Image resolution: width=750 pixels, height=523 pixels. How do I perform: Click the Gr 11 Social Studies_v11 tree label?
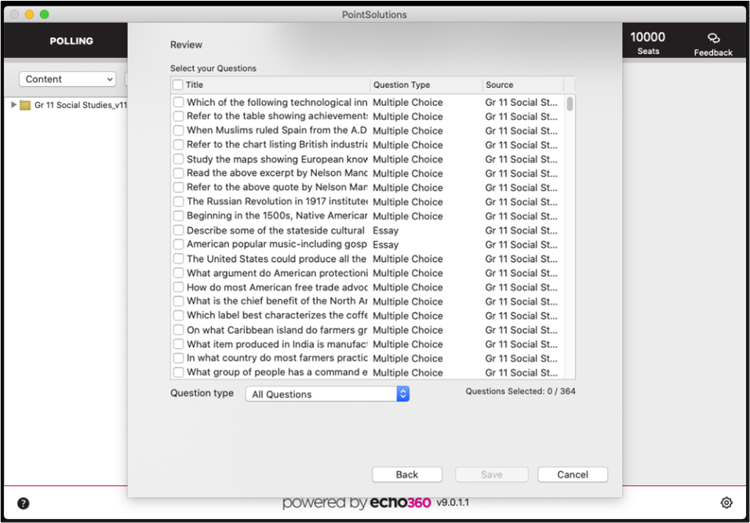[x=80, y=105]
